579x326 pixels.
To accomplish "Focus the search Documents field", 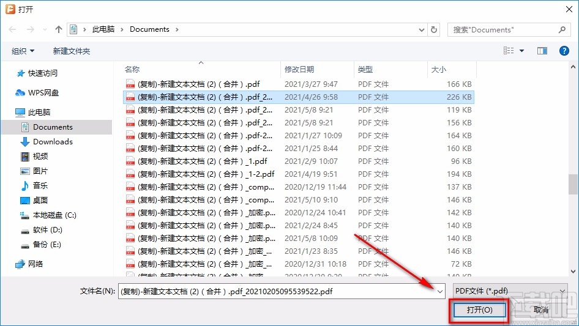I will tap(509, 29).
